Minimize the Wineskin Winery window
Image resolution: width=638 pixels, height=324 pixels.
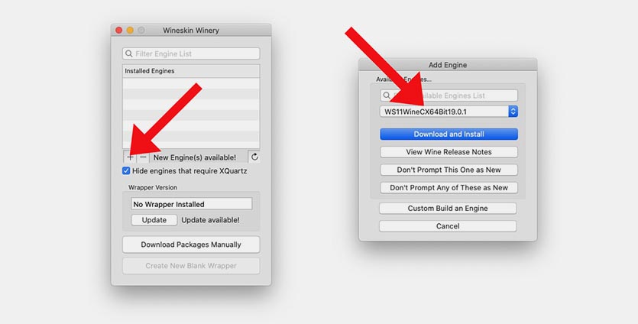(130, 30)
